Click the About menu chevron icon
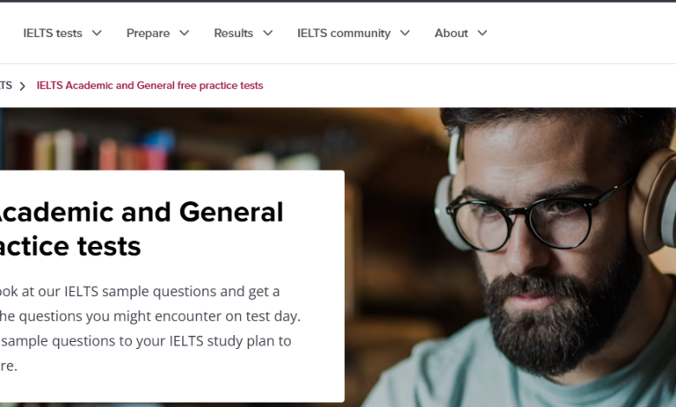This screenshot has width=676, height=407. [482, 33]
